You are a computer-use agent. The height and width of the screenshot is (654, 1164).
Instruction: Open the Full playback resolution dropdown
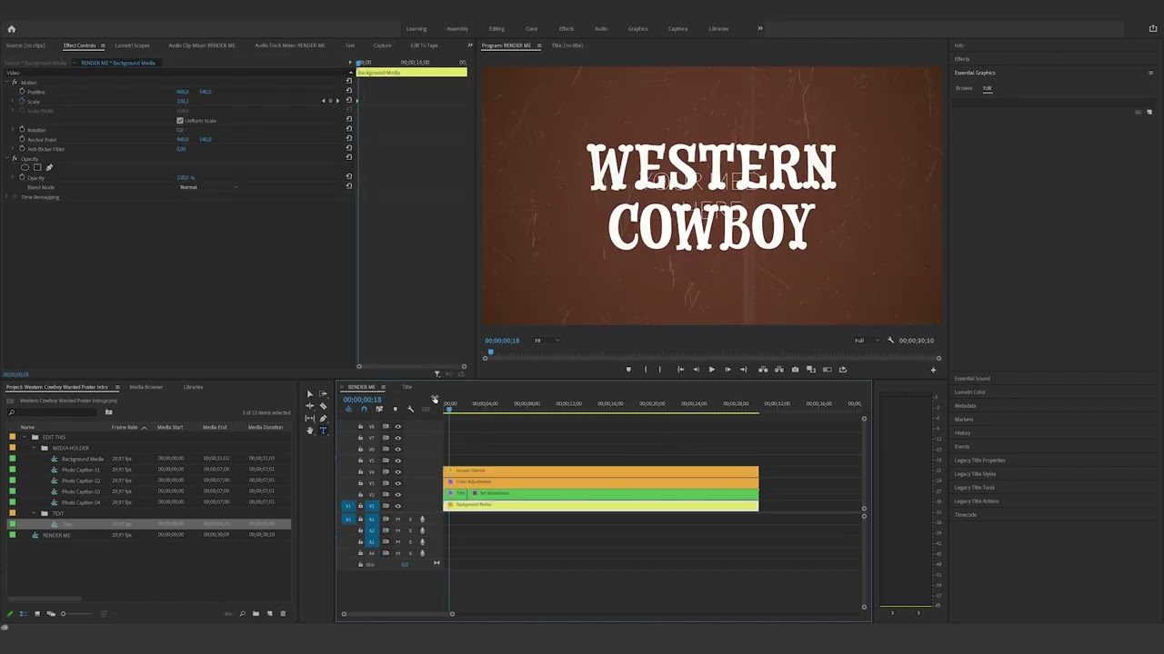(866, 341)
